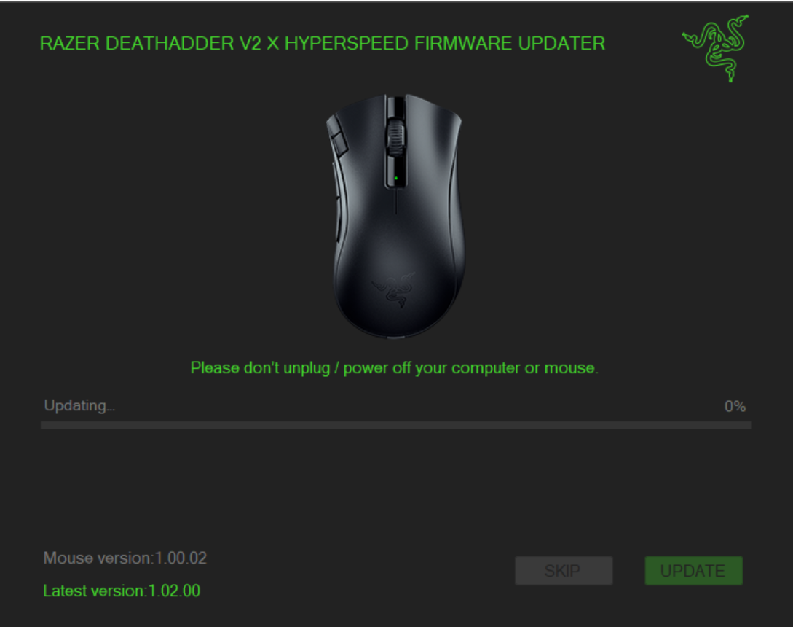Click the DeathAdder mouse image
The width and height of the screenshot is (793, 627).
click(x=395, y=216)
